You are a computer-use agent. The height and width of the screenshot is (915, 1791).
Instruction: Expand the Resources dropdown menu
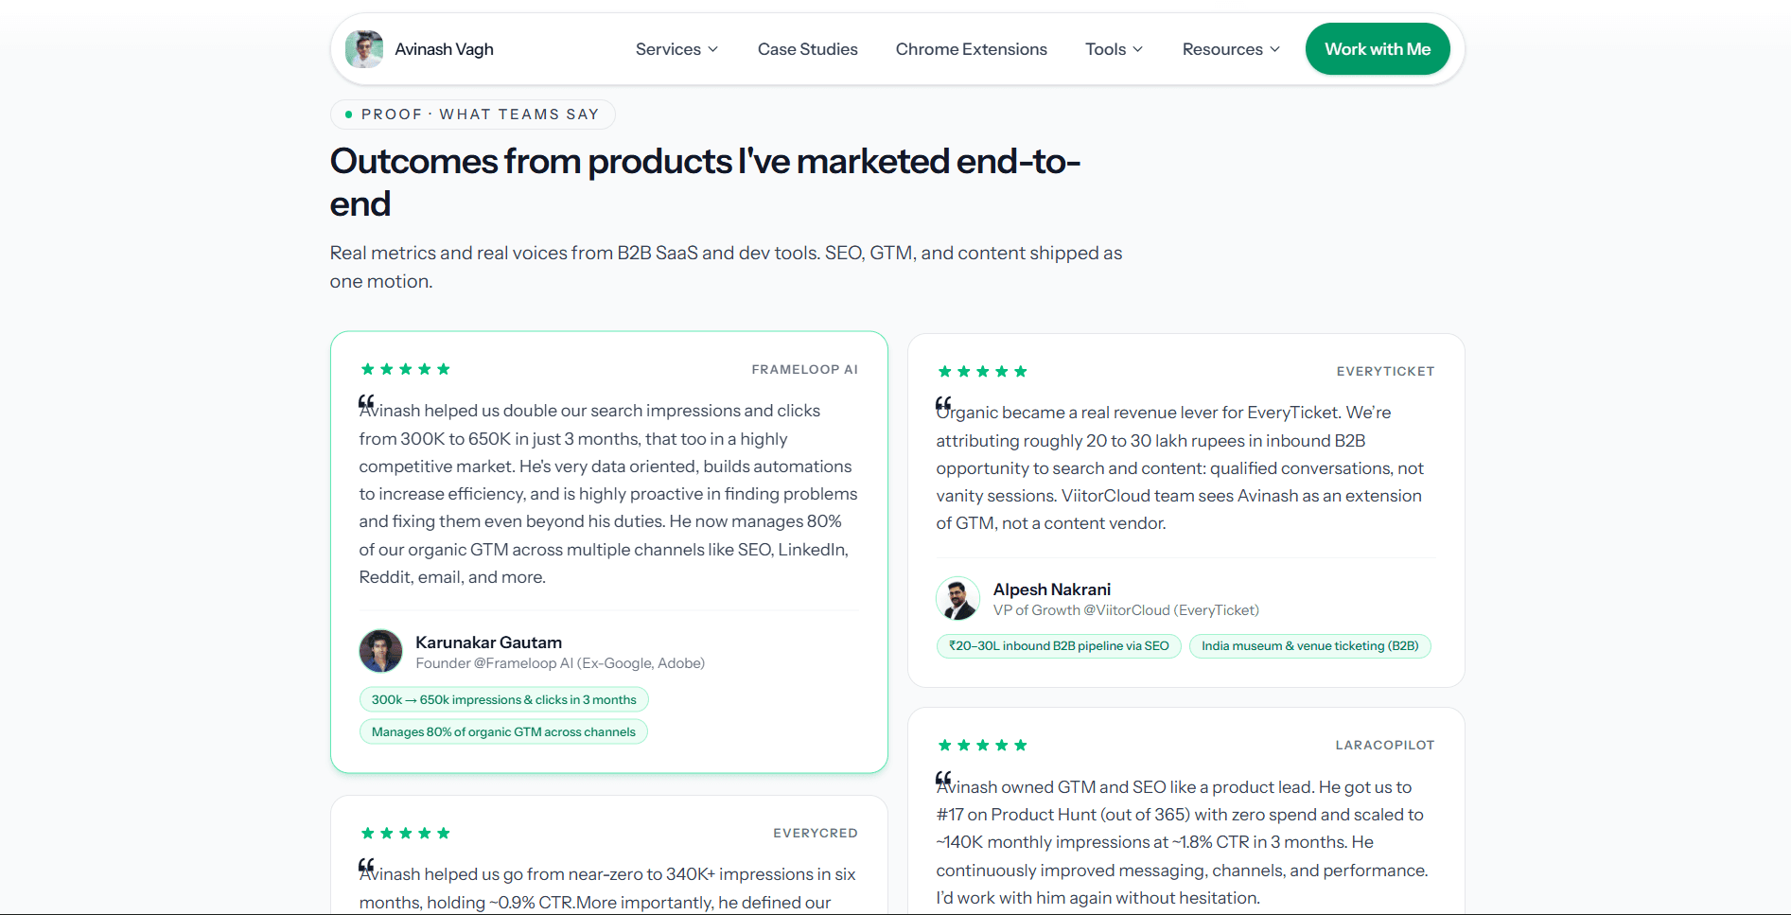click(1231, 49)
